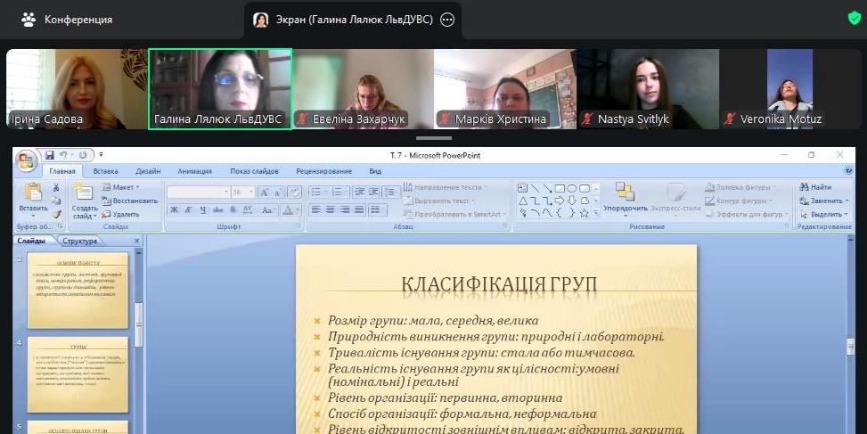The image size is (867, 434).
Task: Toggle bold (Ж) formatting
Action: [174, 210]
